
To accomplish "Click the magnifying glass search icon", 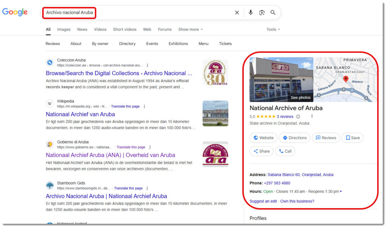I will [273, 12].
